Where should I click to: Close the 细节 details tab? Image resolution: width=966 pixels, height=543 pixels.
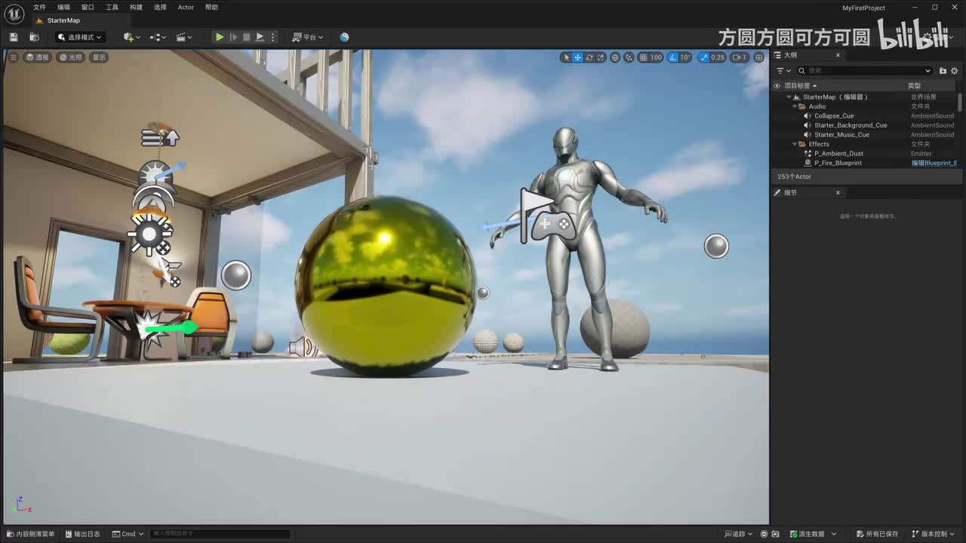pos(838,193)
